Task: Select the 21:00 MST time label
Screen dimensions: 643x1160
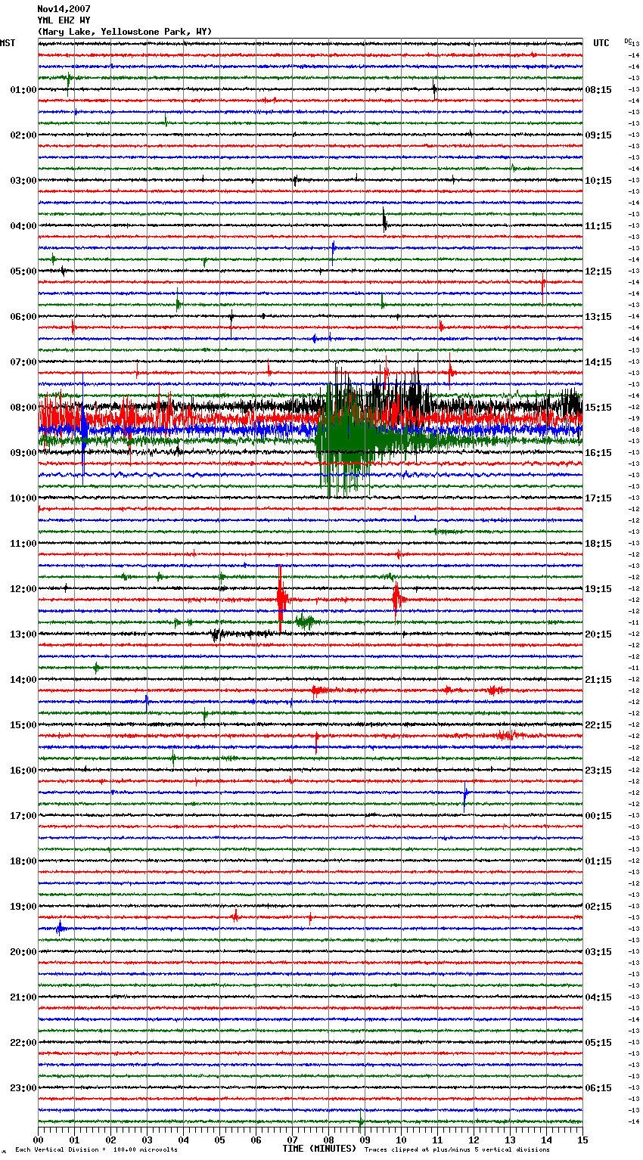Action: [x=23, y=997]
